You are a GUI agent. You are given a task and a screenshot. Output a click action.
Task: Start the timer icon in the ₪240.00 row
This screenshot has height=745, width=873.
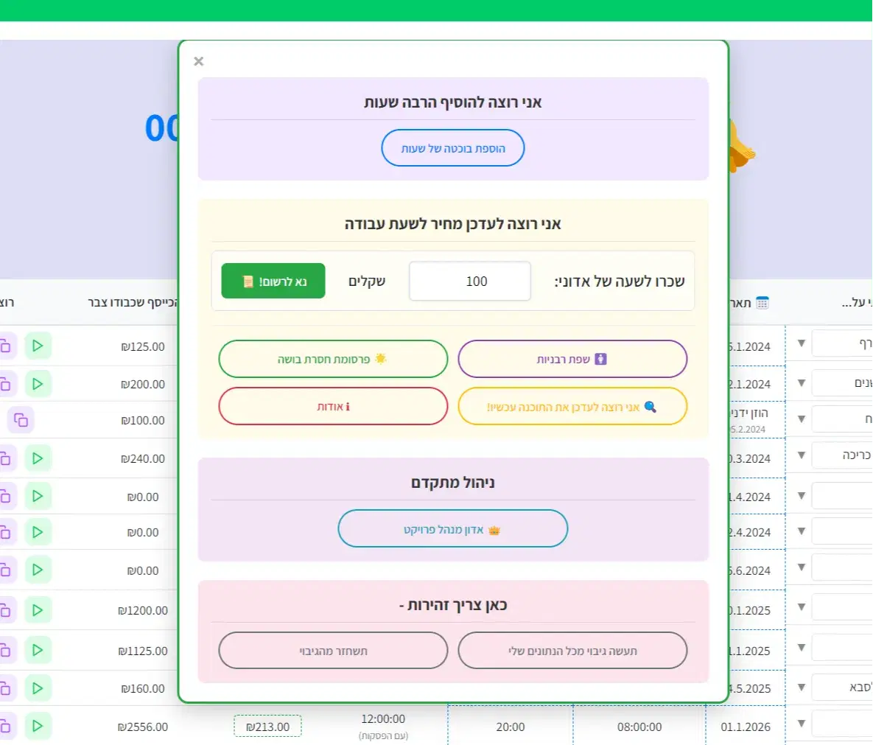(x=38, y=458)
